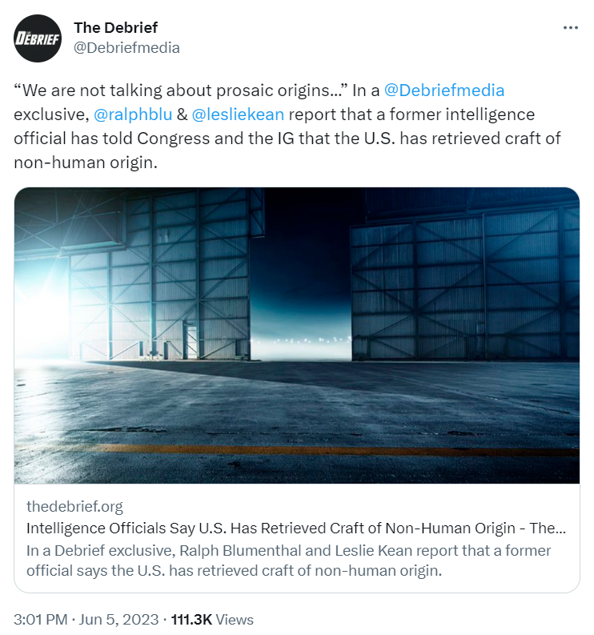This screenshot has width=594, height=635.
Task: Open the Intelligence Officials Say article headline
Action: [x=296, y=528]
